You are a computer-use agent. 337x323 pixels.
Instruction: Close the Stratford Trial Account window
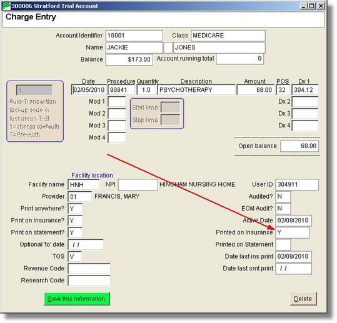point(321,6)
